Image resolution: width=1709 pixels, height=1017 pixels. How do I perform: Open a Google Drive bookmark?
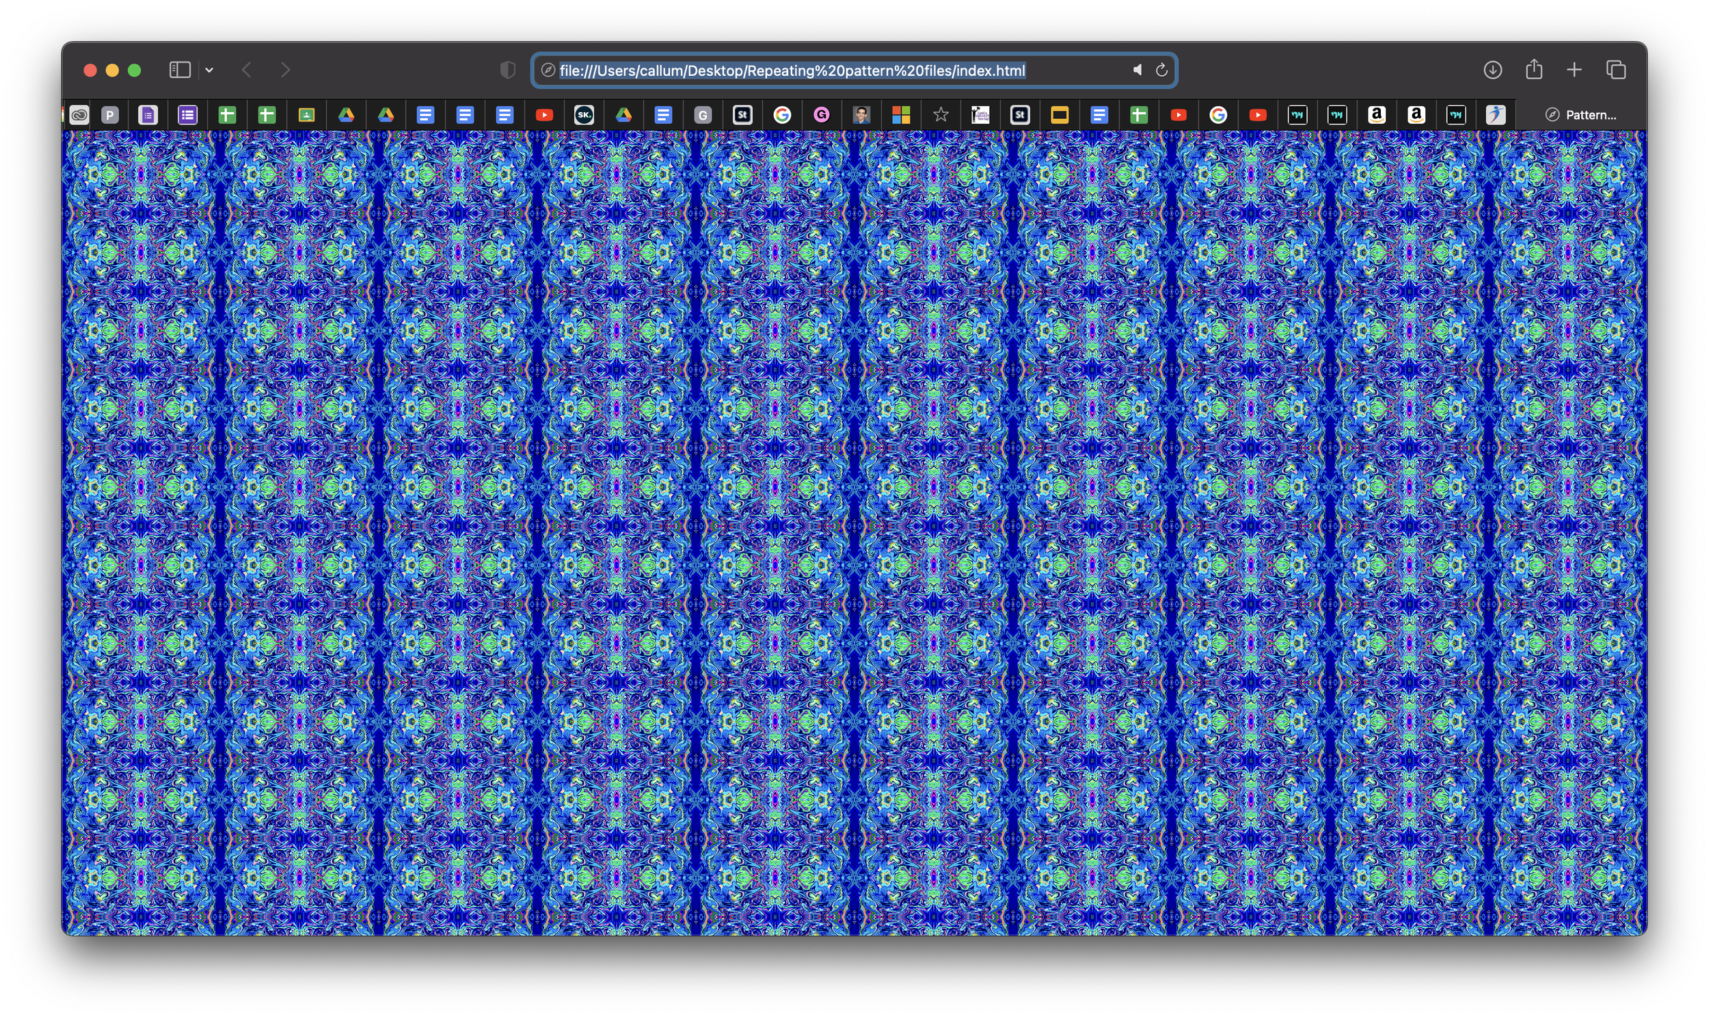(346, 114)
